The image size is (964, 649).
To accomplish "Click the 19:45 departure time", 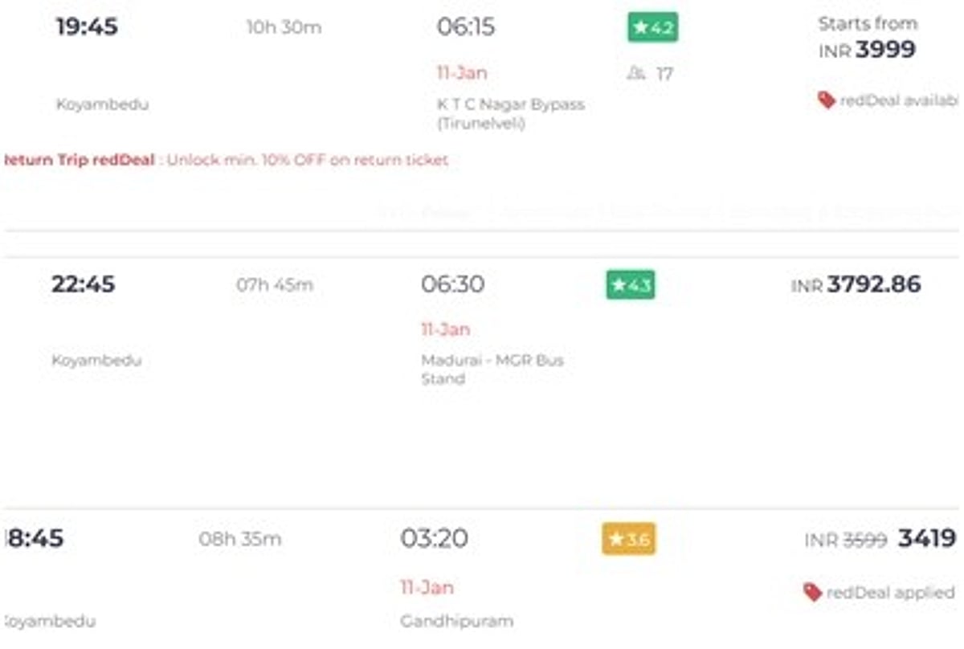I will [x=87, y=27].
